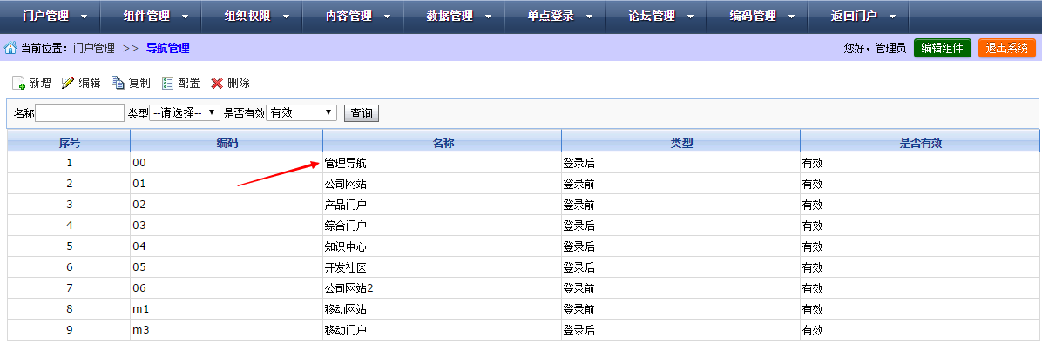Click the 新增 (add) page icon
The image size is (1042, 344).
(18, 83)
